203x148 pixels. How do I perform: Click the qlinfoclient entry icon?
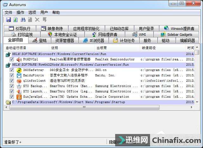(x=19, y=81)
